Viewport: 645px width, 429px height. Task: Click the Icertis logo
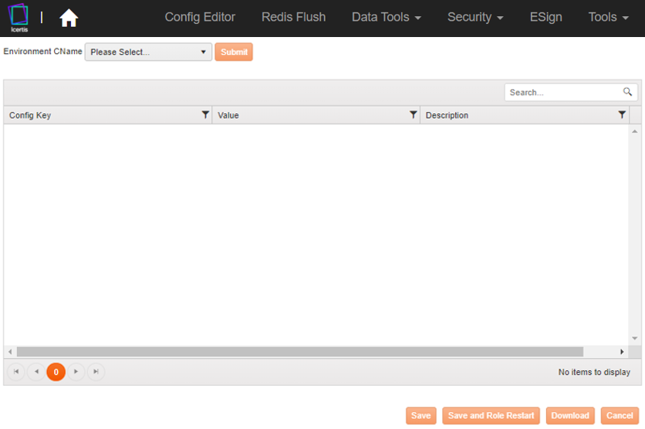(19, 18)
